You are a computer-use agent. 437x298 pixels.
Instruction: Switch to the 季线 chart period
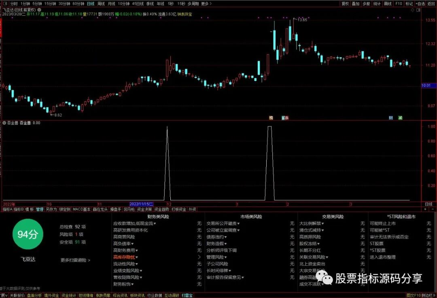point(150,4)
